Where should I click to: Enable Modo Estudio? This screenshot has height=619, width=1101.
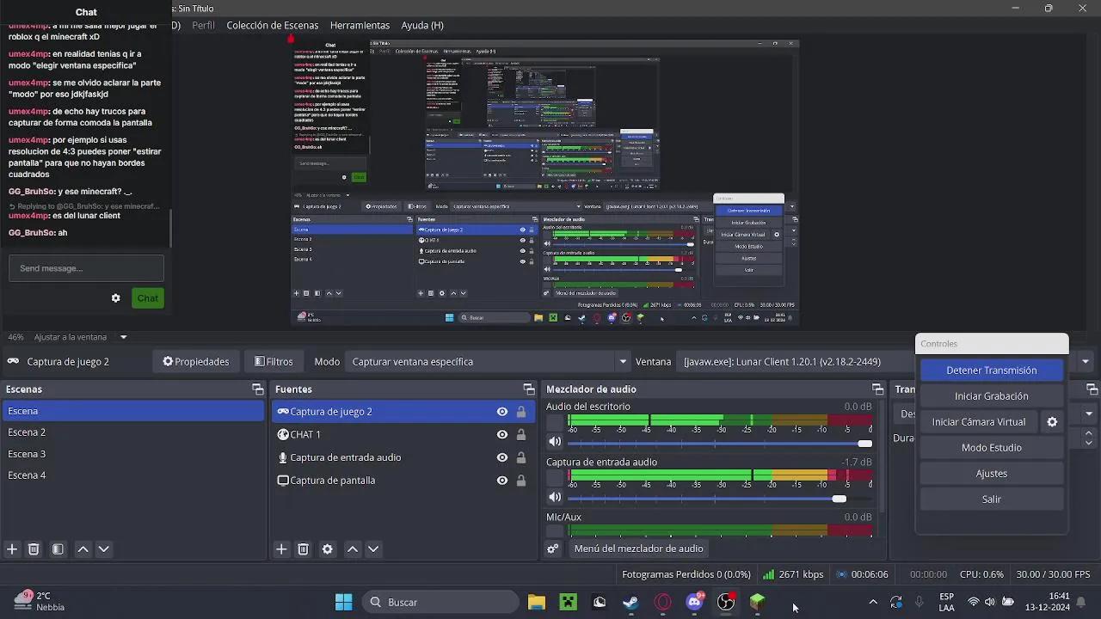click(x=991, y=448)
